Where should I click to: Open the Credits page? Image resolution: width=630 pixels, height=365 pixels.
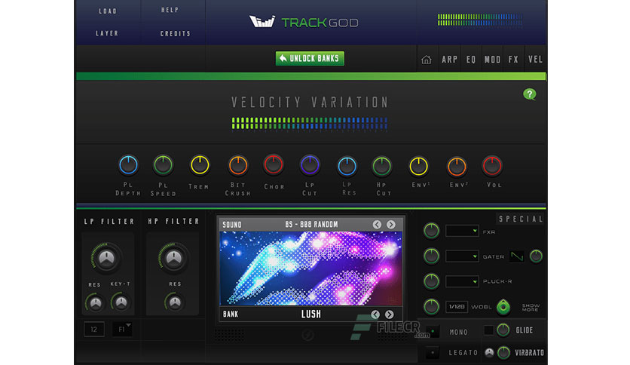(175, 34)
